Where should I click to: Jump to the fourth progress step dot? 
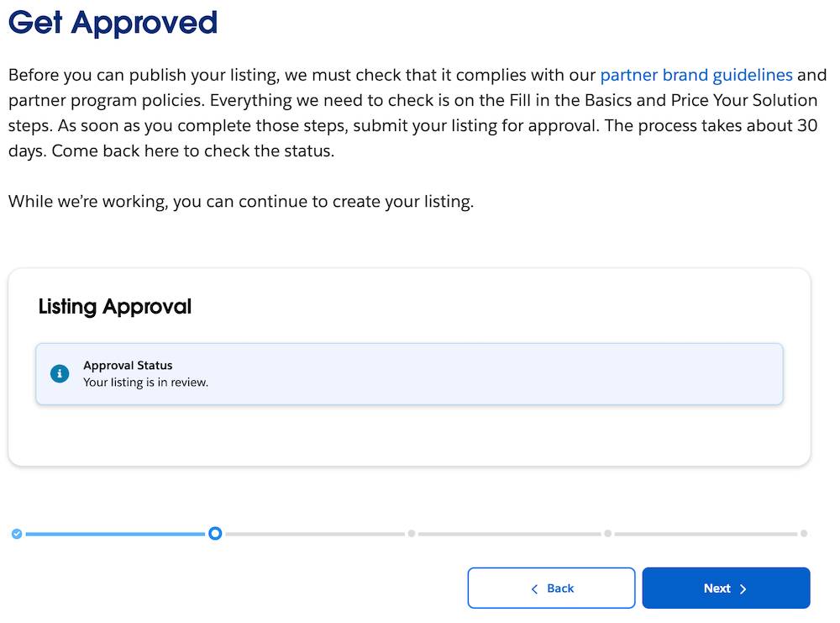(607, 534)
